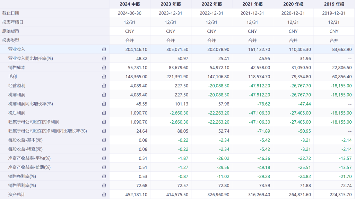
Task: Open chart icon for 营业收入 row
Action: tap(104, 49)
